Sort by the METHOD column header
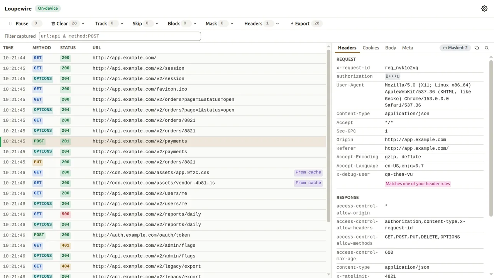The image size is (494, 278). 42,48
